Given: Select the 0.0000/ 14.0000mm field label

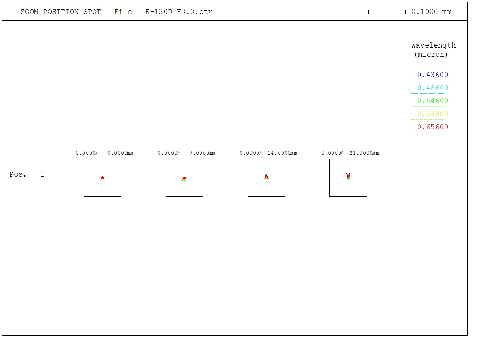Looking at the screenshot, I should click(x=268, y=153).
